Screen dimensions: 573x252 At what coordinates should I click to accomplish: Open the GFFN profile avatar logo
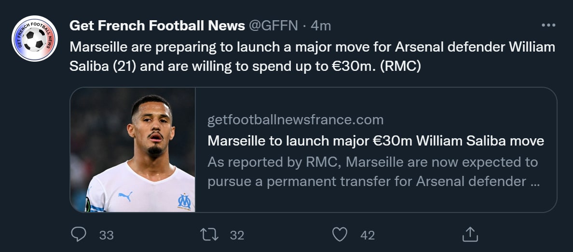click(35, 39)
